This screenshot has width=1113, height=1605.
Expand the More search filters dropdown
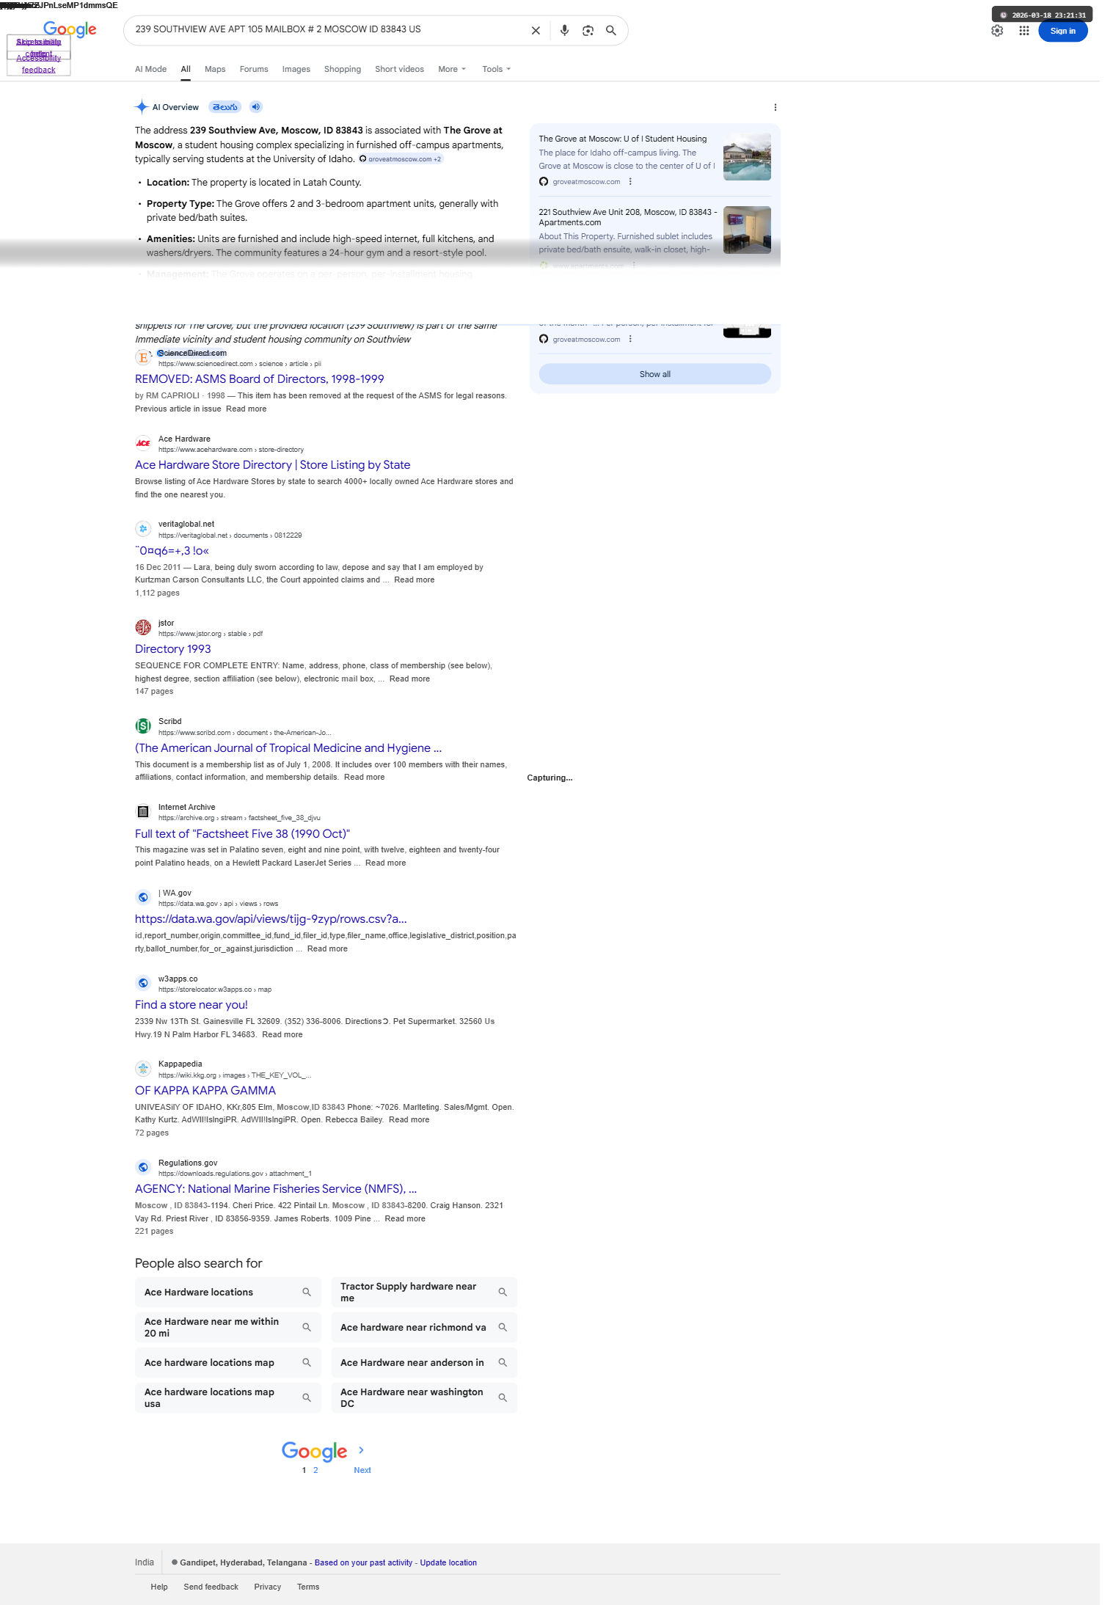[452, 69]
